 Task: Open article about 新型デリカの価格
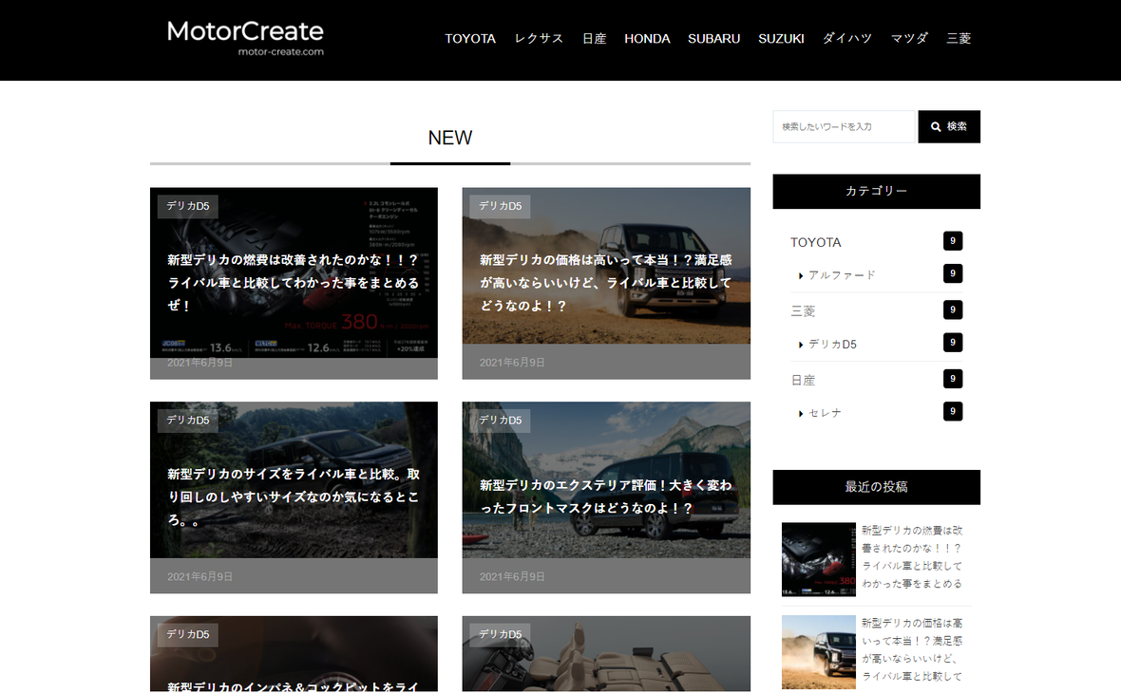coord(605,283)
